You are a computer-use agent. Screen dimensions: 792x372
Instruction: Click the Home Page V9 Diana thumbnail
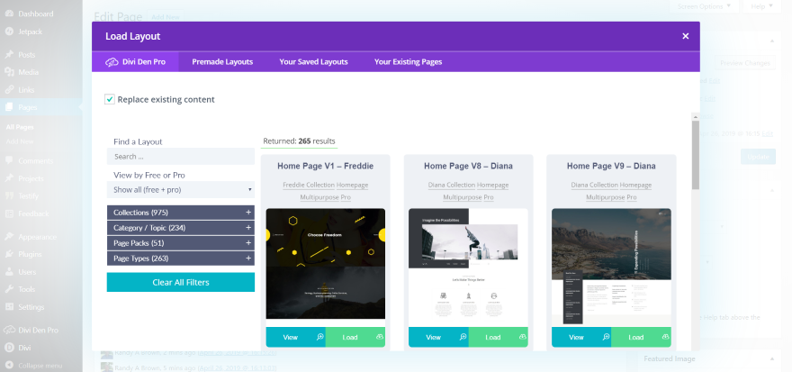coord(611,268)
